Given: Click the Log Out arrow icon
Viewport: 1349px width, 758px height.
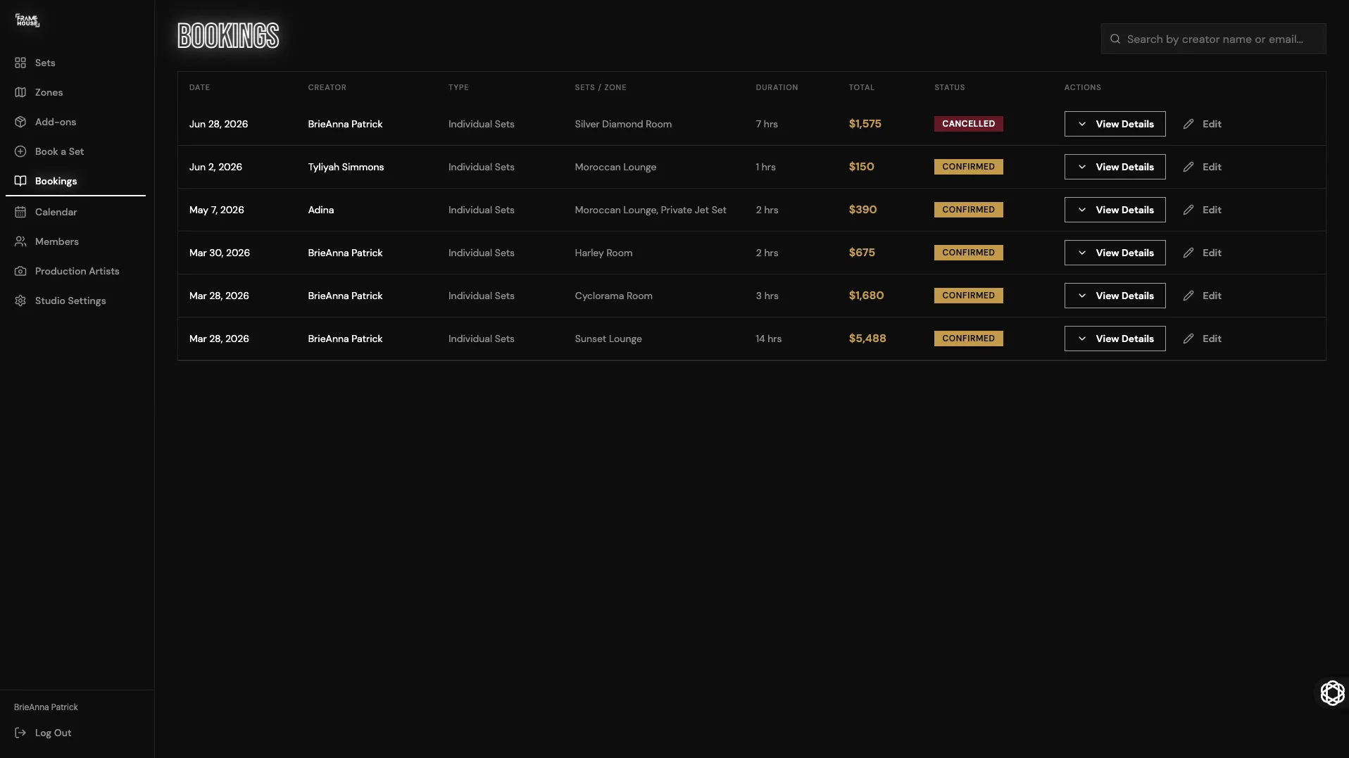Looking at the screenshot, I should tap(20, 733).
